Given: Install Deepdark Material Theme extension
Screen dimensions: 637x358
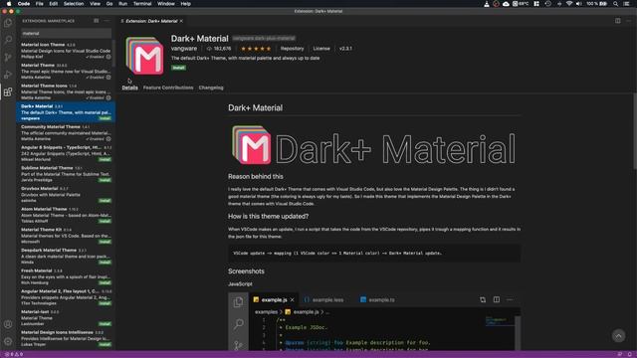Looking at the screenshot, I should coord(105,263).
